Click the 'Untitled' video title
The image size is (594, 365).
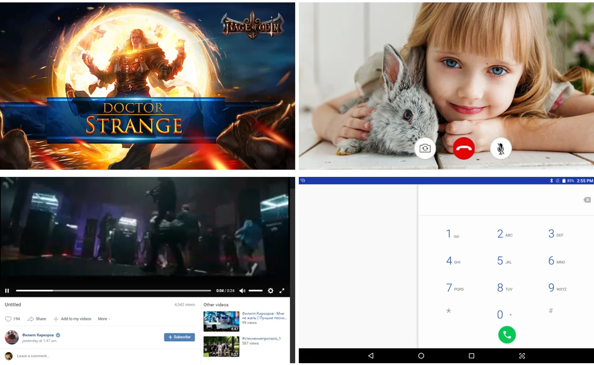click(13, 304)
